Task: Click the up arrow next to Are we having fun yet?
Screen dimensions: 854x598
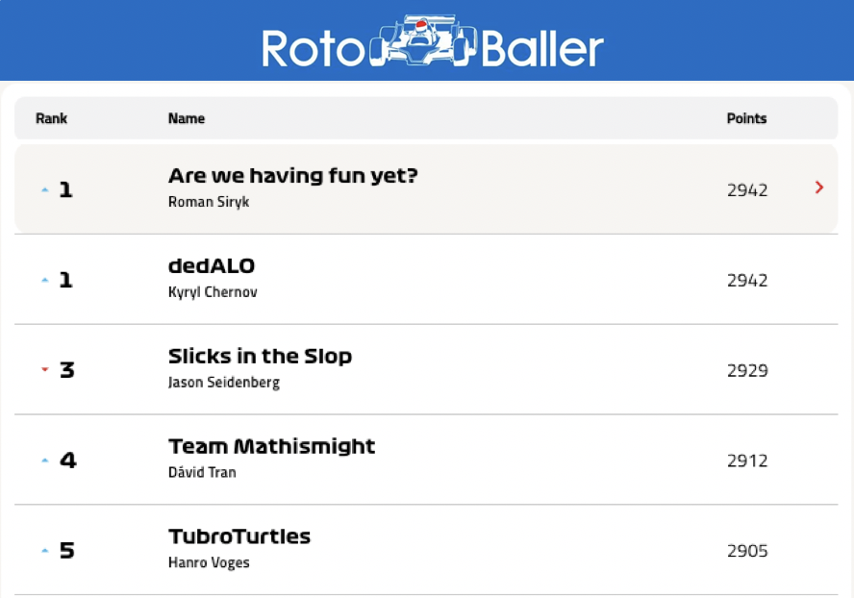Action: [45, 189]
